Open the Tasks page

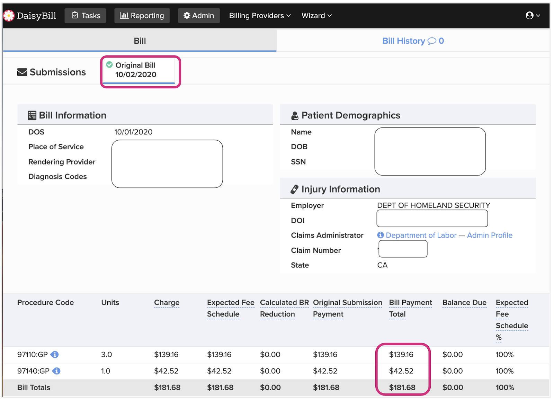(86, 16)
